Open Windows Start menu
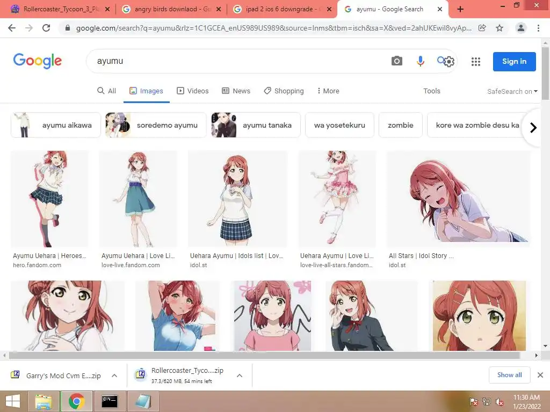 [x=13, y=401]
